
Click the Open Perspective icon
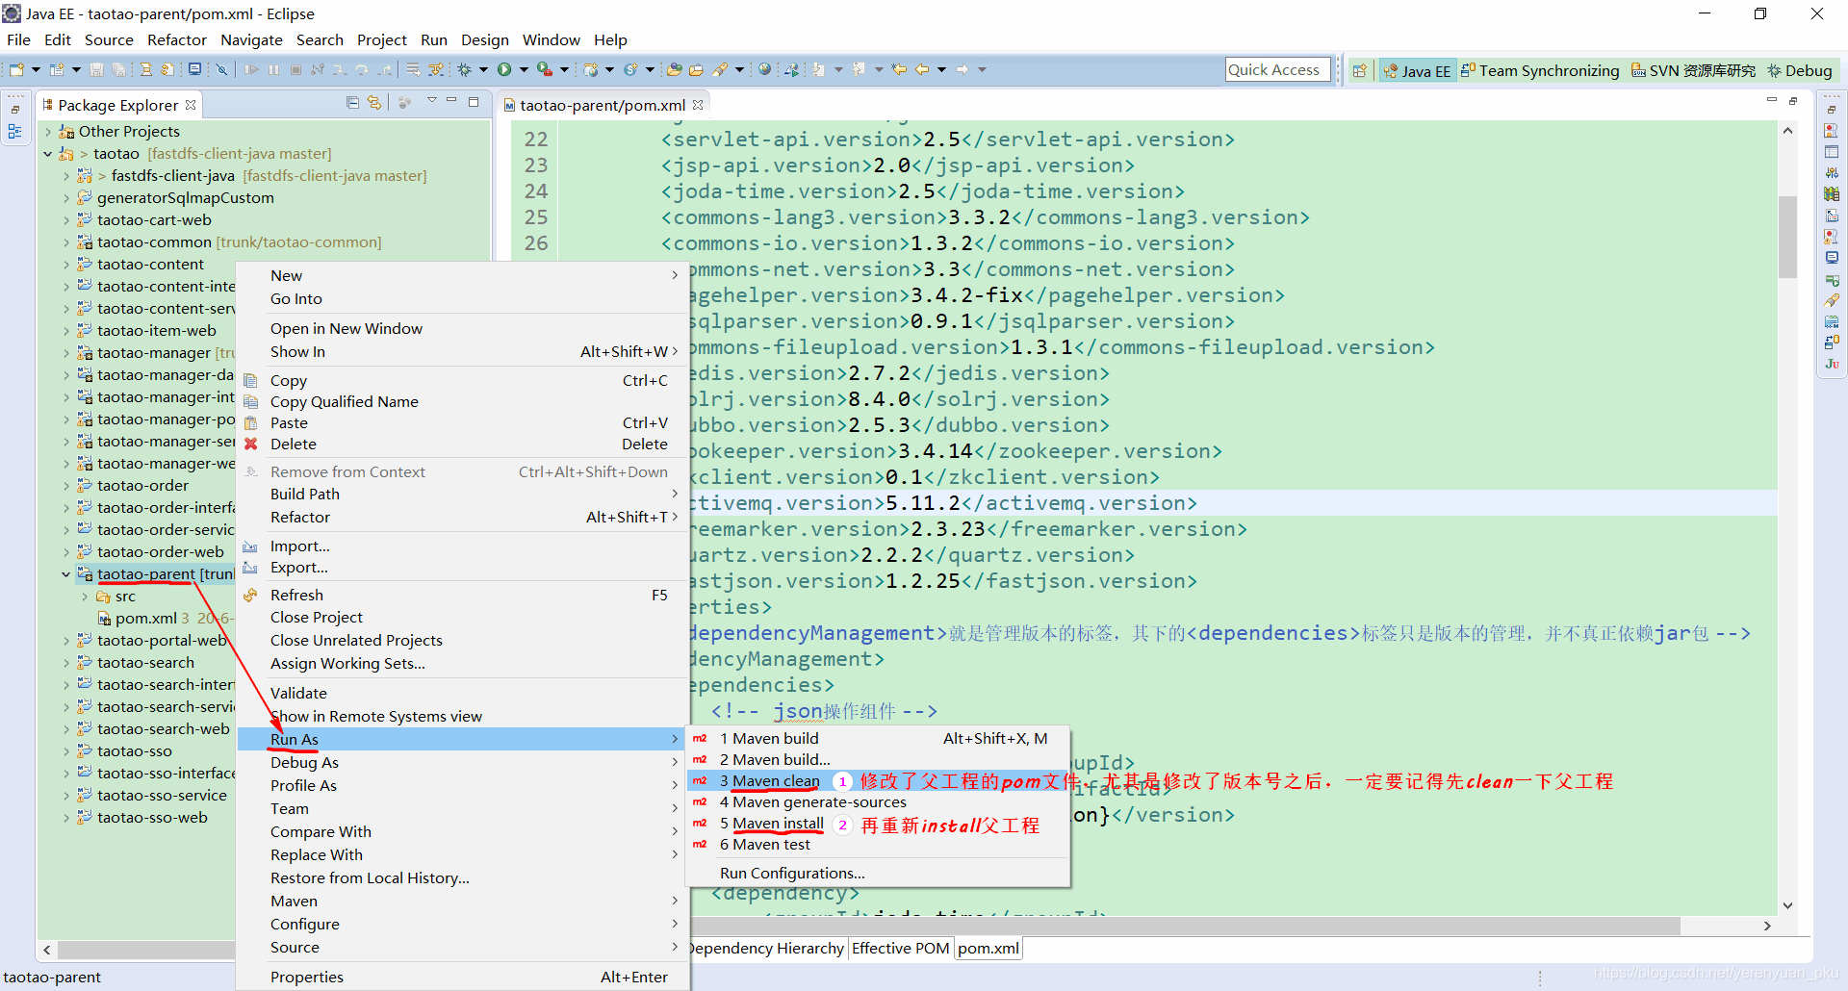[x=1359, y=70]
